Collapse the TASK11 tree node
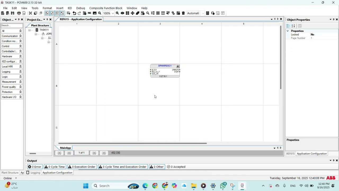 (x=29, y=30)
